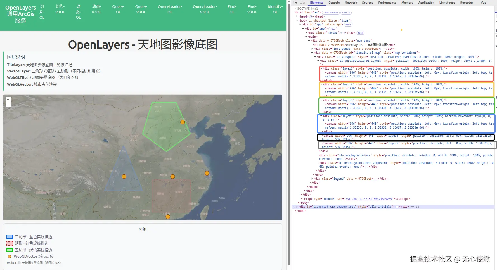Click the orange marker near 湖北省 on the map

[172, 176]
